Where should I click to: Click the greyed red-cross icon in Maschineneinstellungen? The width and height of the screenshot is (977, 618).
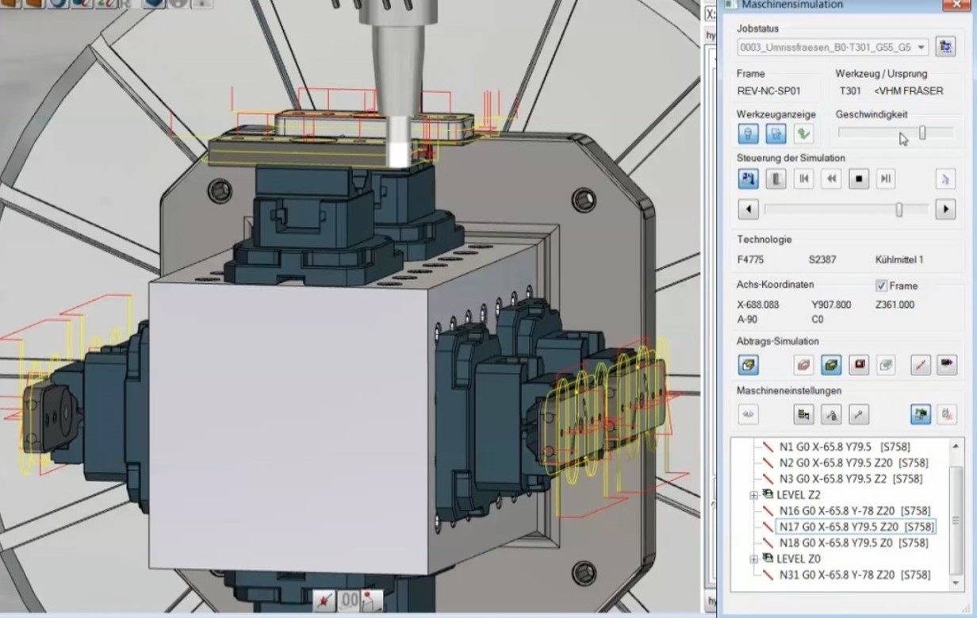coord(947,413)
